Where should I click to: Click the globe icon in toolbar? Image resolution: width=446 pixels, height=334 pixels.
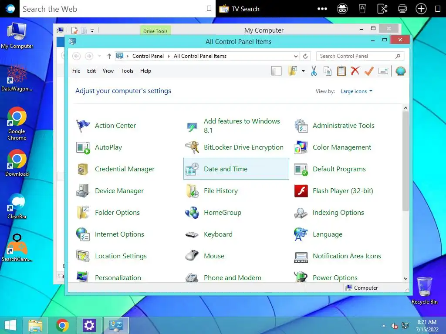click(400, 71)
